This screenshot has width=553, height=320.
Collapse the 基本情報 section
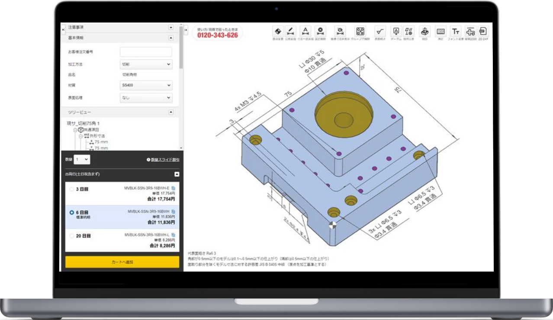[170, 38]
